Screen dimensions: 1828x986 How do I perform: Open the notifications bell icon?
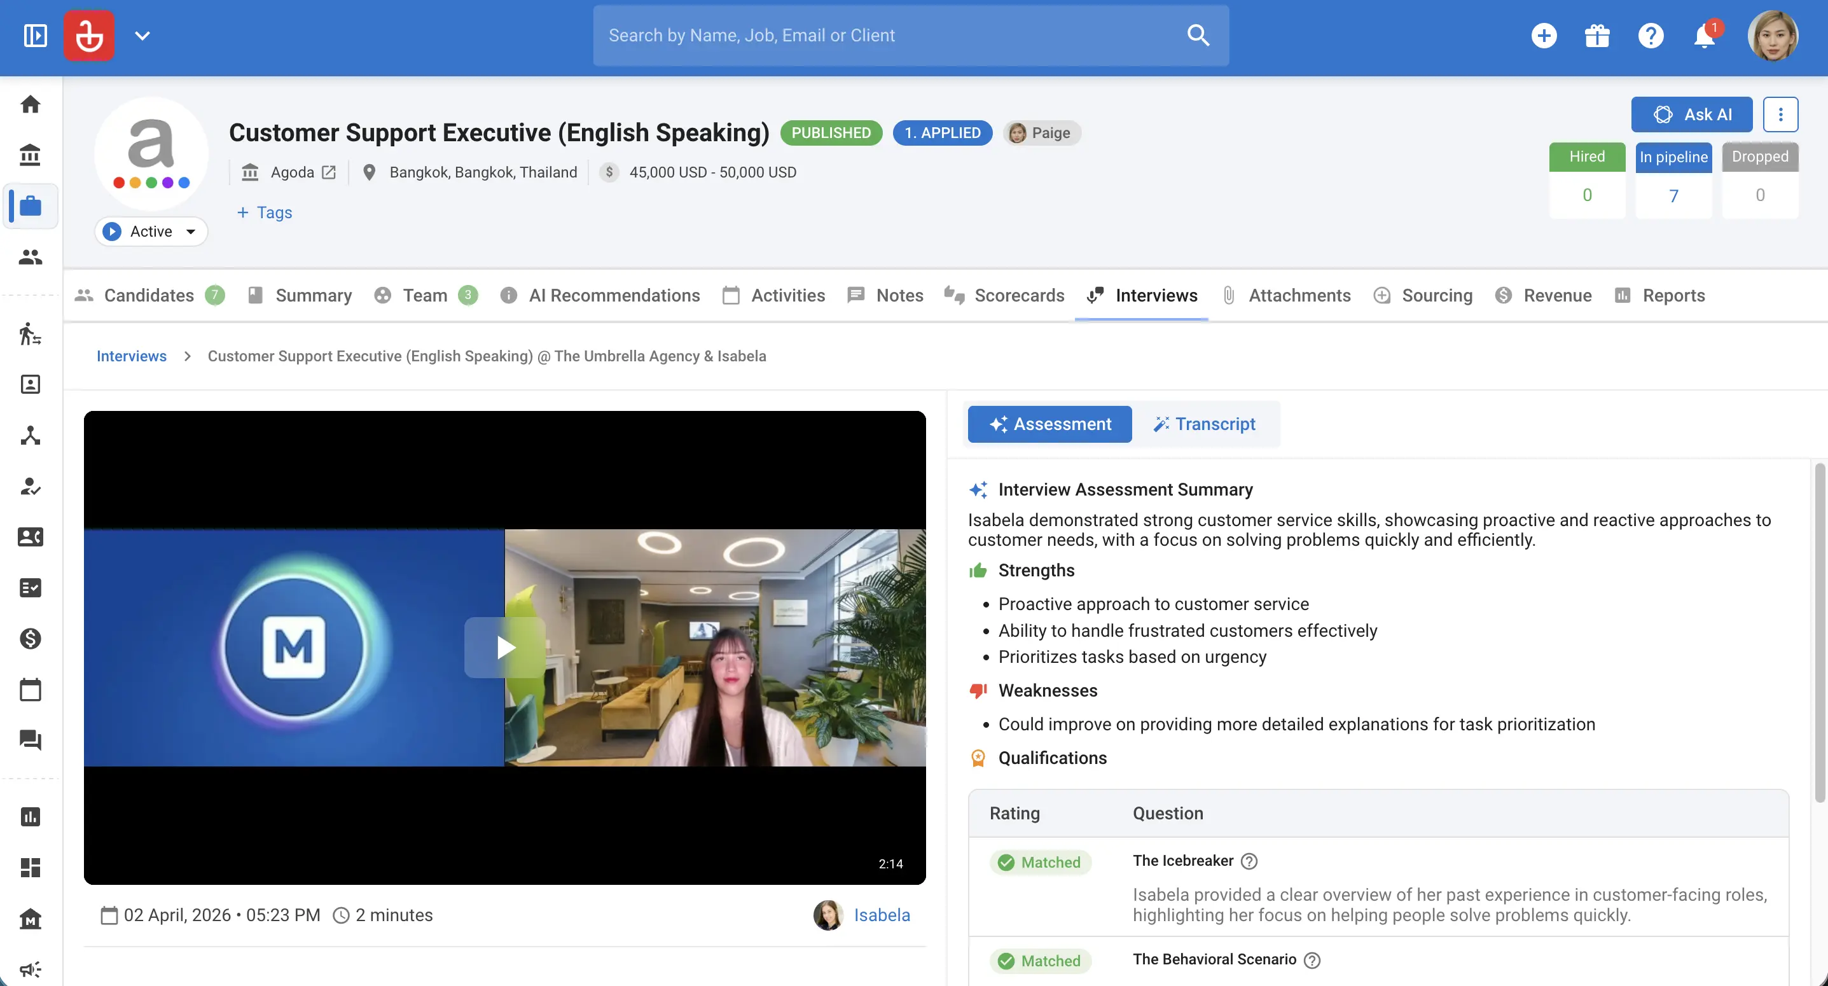(1703, 36)
